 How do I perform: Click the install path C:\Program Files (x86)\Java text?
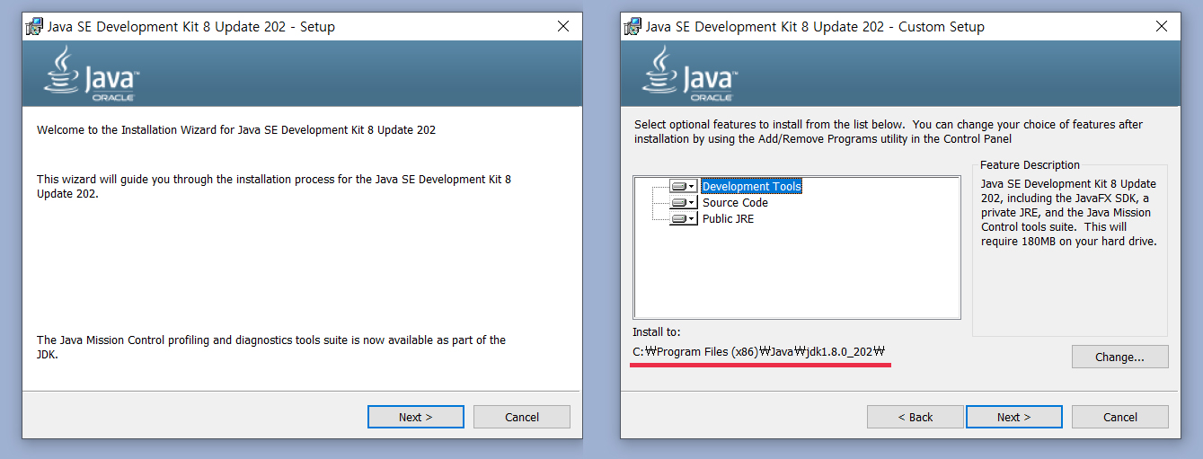pos(759,351)
